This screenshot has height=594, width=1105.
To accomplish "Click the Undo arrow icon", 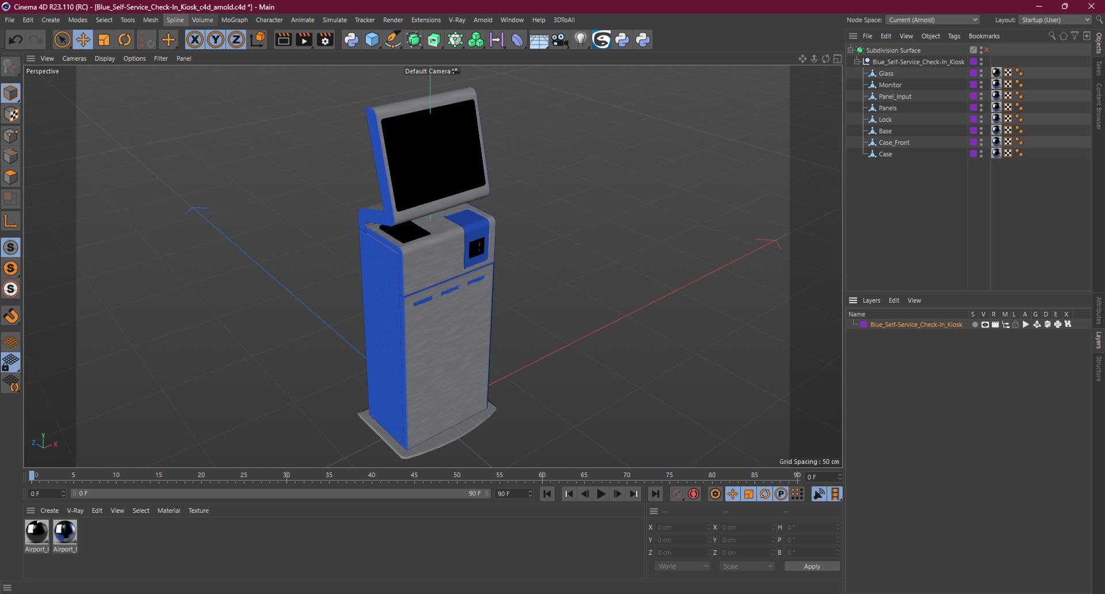I will (x=16, y=40).
